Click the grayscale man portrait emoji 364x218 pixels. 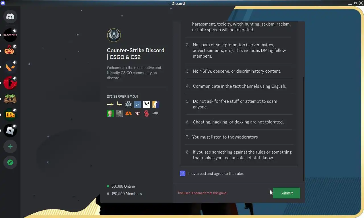119,114
